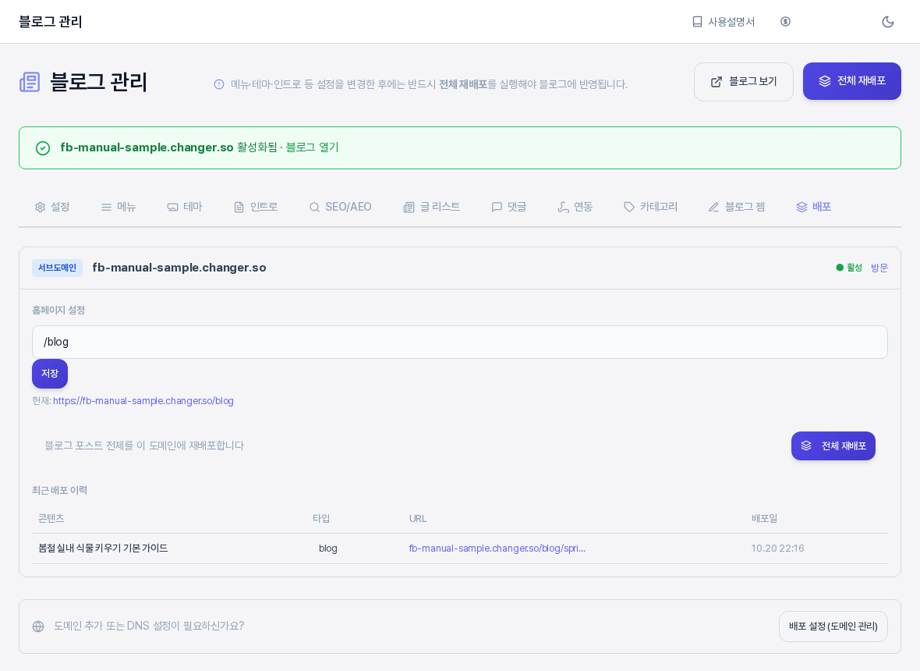920x671 pixels.
Task: Select the SEO/AEO tab
Action: click(x=340, y=207)
